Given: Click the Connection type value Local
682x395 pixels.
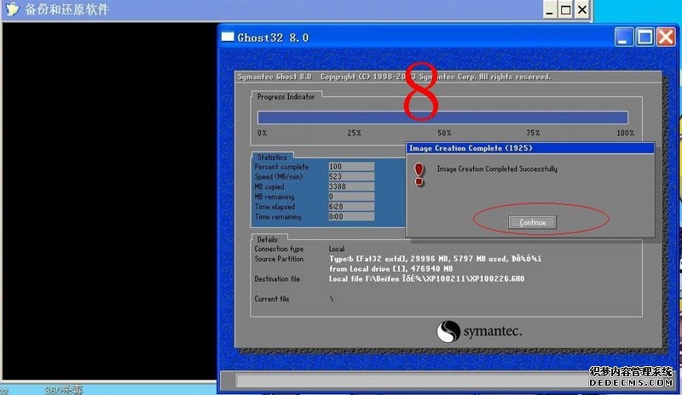Looking at the screenshot, I should pos(337,249).
